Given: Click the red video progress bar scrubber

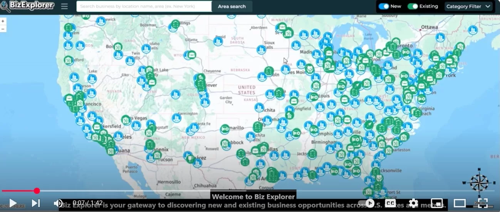Looking at the screenshot, I should coord(37,191).
